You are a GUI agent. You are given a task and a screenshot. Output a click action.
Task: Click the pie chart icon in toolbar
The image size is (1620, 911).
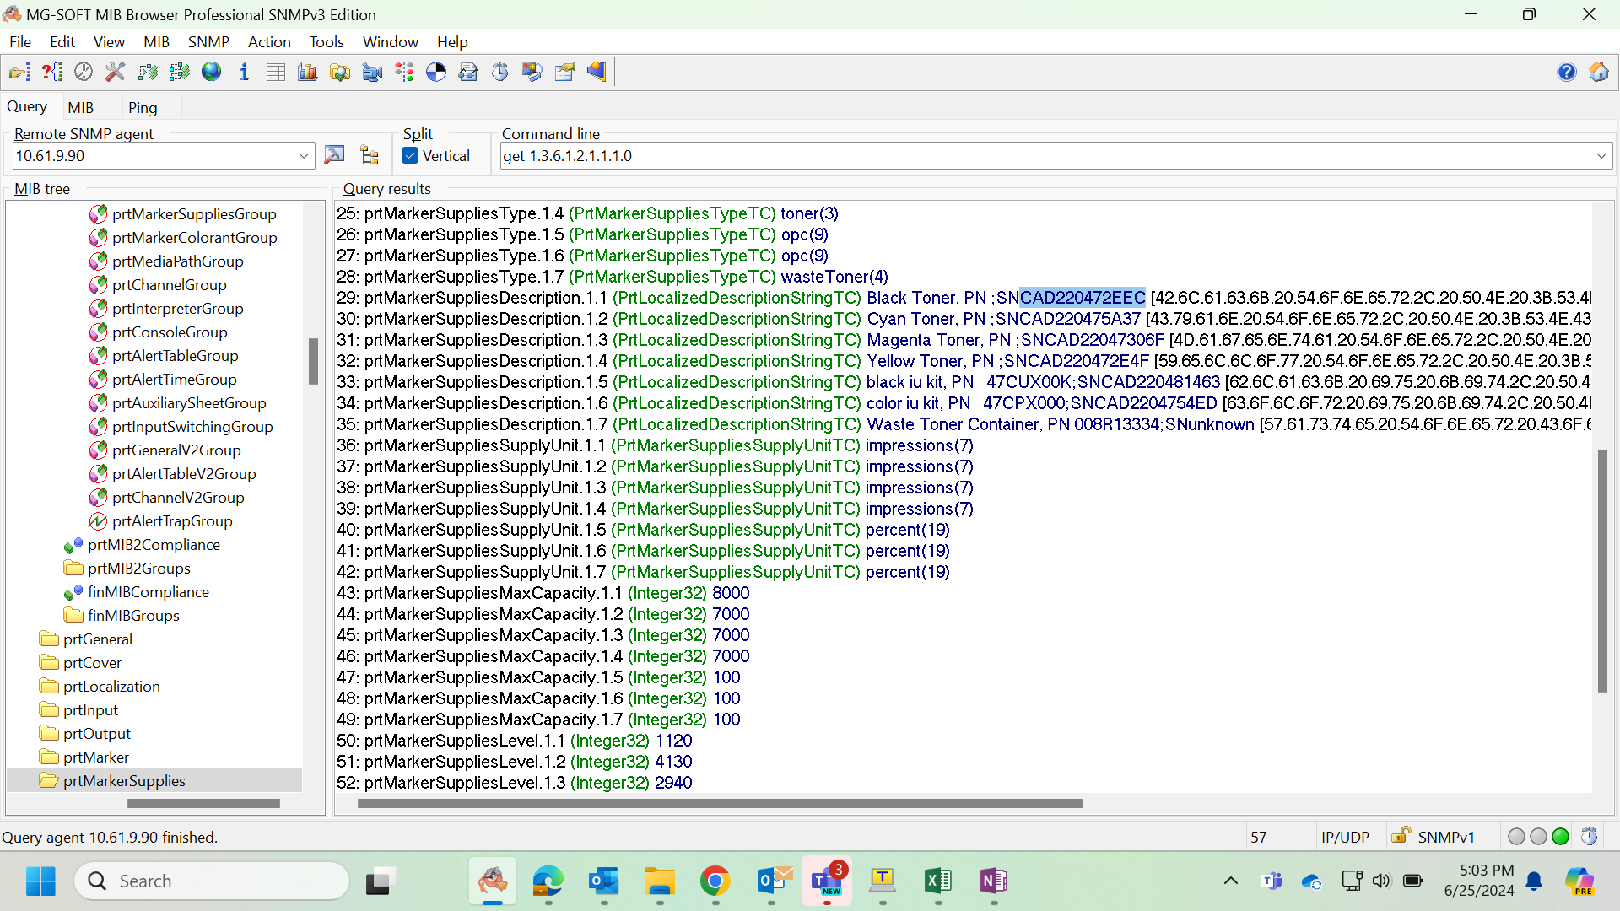(x=436, y=73)
